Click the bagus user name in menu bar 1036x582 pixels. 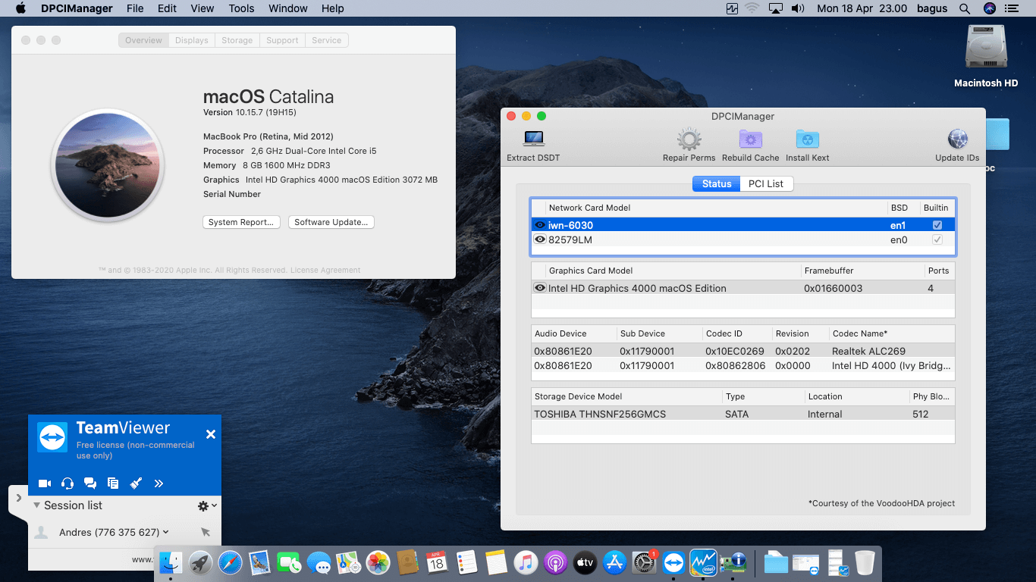[932, 9]
